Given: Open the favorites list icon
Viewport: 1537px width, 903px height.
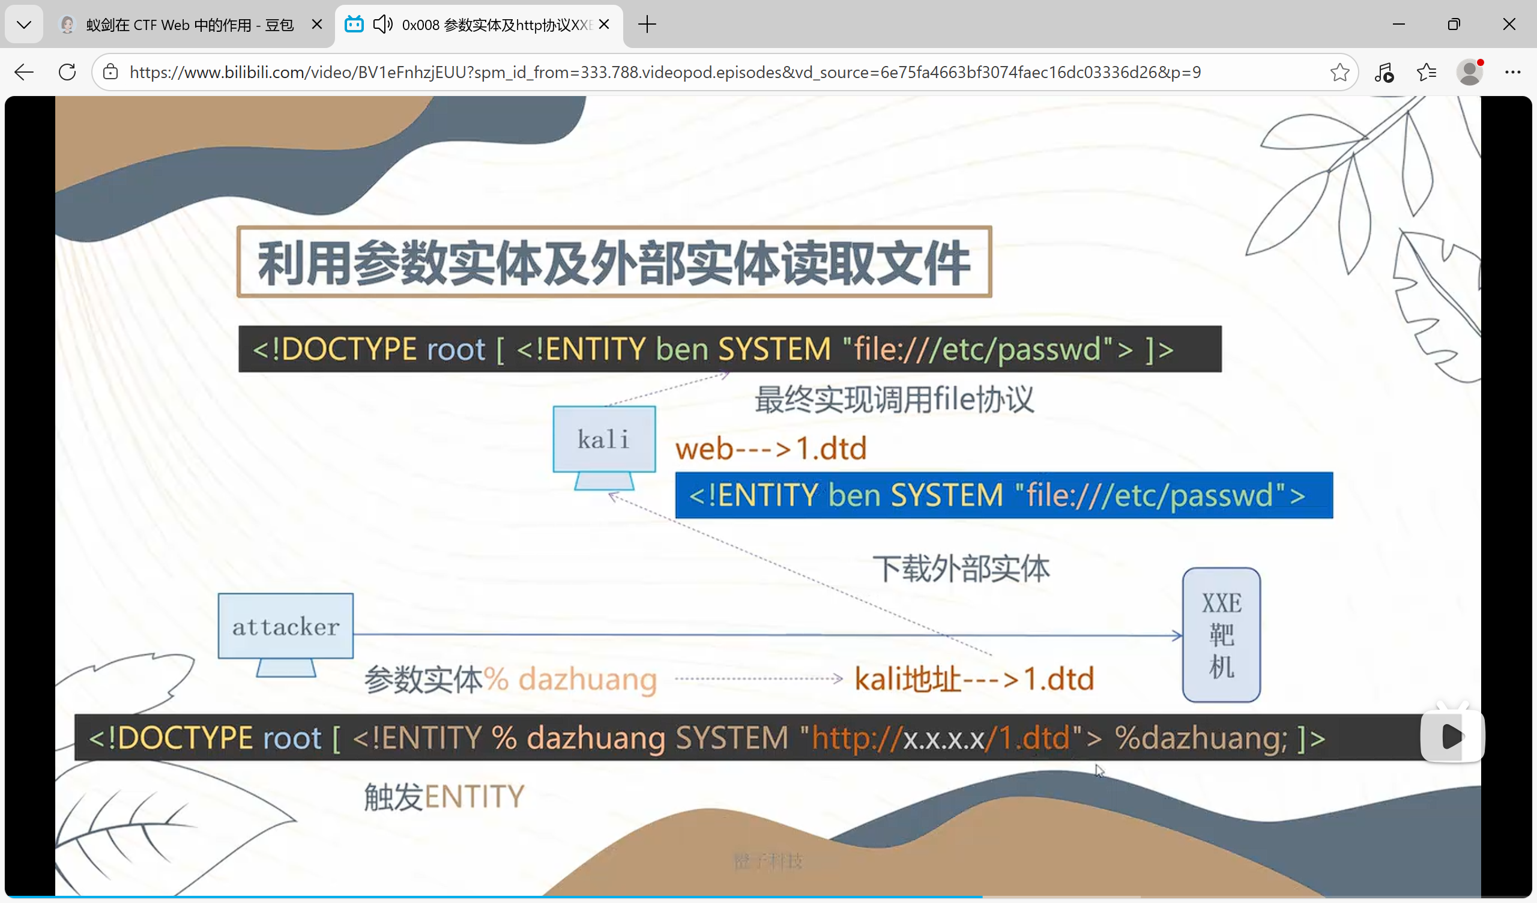Looking at the screenshot, I should [1426, 72].
